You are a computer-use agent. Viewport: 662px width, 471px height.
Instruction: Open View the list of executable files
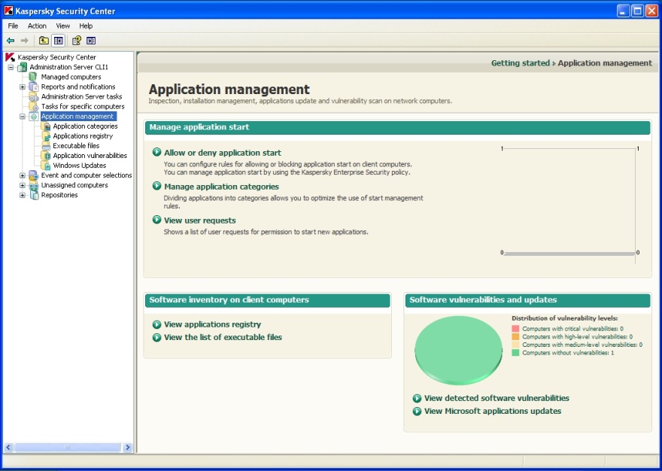pyautogui.click(x=223, y=337)
